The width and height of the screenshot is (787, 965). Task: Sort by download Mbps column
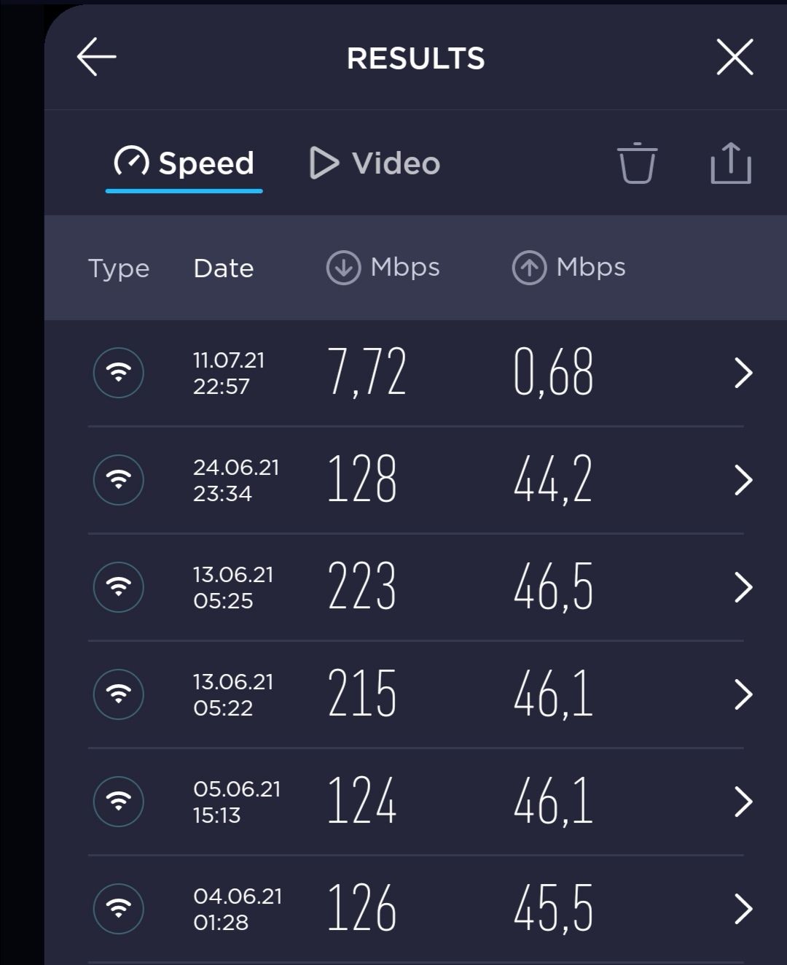coord(383,267)
